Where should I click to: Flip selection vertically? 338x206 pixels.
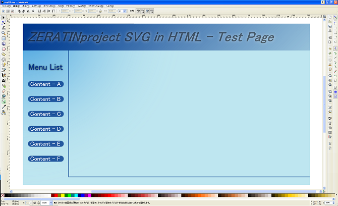tap(33, 11)
